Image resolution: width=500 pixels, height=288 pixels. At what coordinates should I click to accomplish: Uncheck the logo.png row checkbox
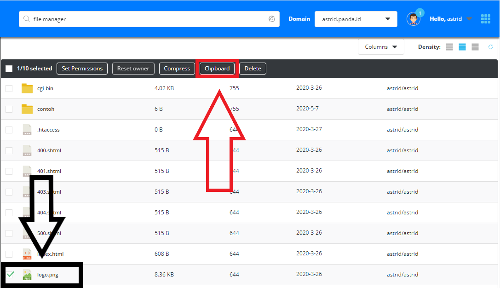point(10,274)
